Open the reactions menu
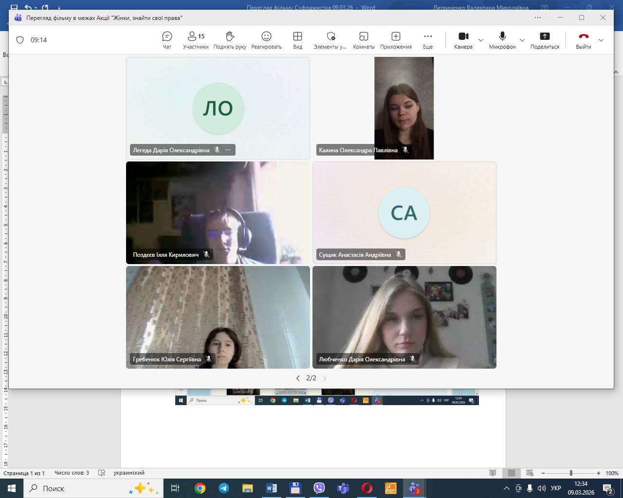The image size is (623, 498). pyautogui.click(x=266, y=40)
